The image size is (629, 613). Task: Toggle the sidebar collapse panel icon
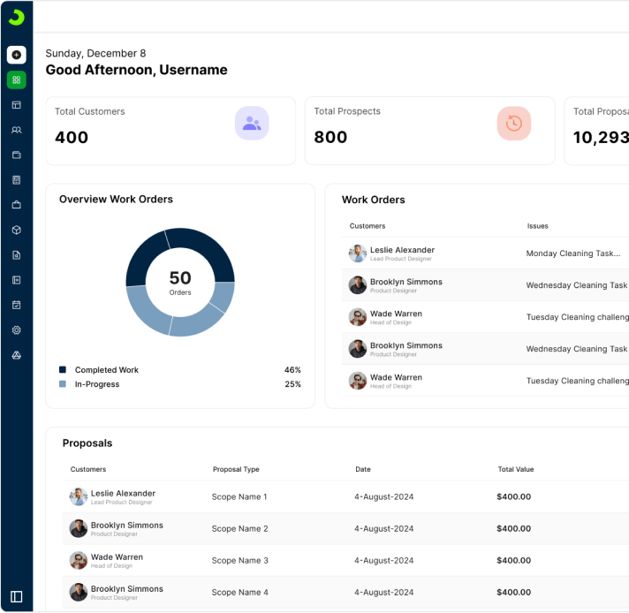[x=16, y=596]
